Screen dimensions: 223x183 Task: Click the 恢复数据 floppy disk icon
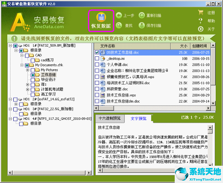(x=101, y=17)
